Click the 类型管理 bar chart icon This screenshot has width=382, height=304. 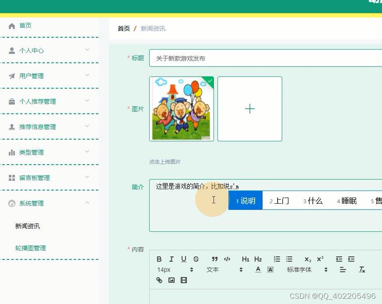click(x=12, y=152)
